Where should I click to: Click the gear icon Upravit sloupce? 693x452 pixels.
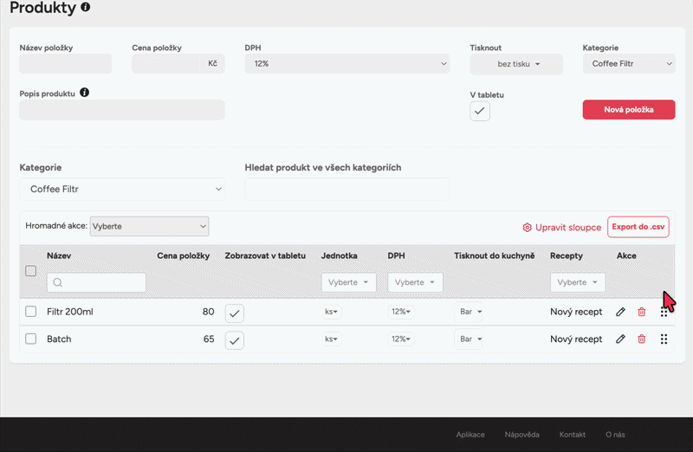527,228
